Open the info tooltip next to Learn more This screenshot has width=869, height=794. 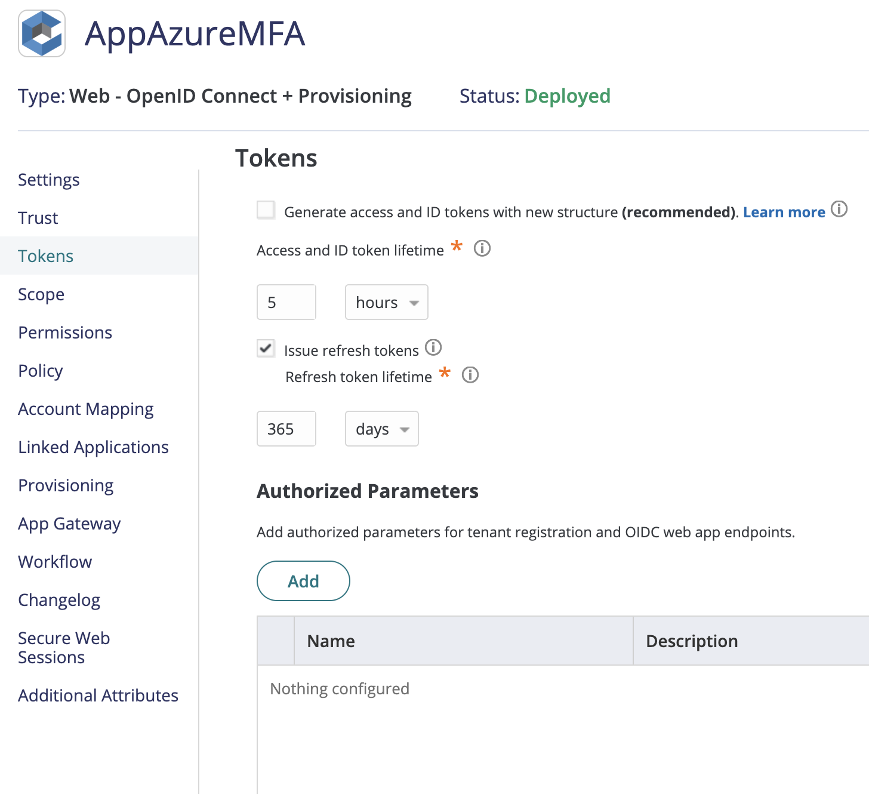[839, 210]
